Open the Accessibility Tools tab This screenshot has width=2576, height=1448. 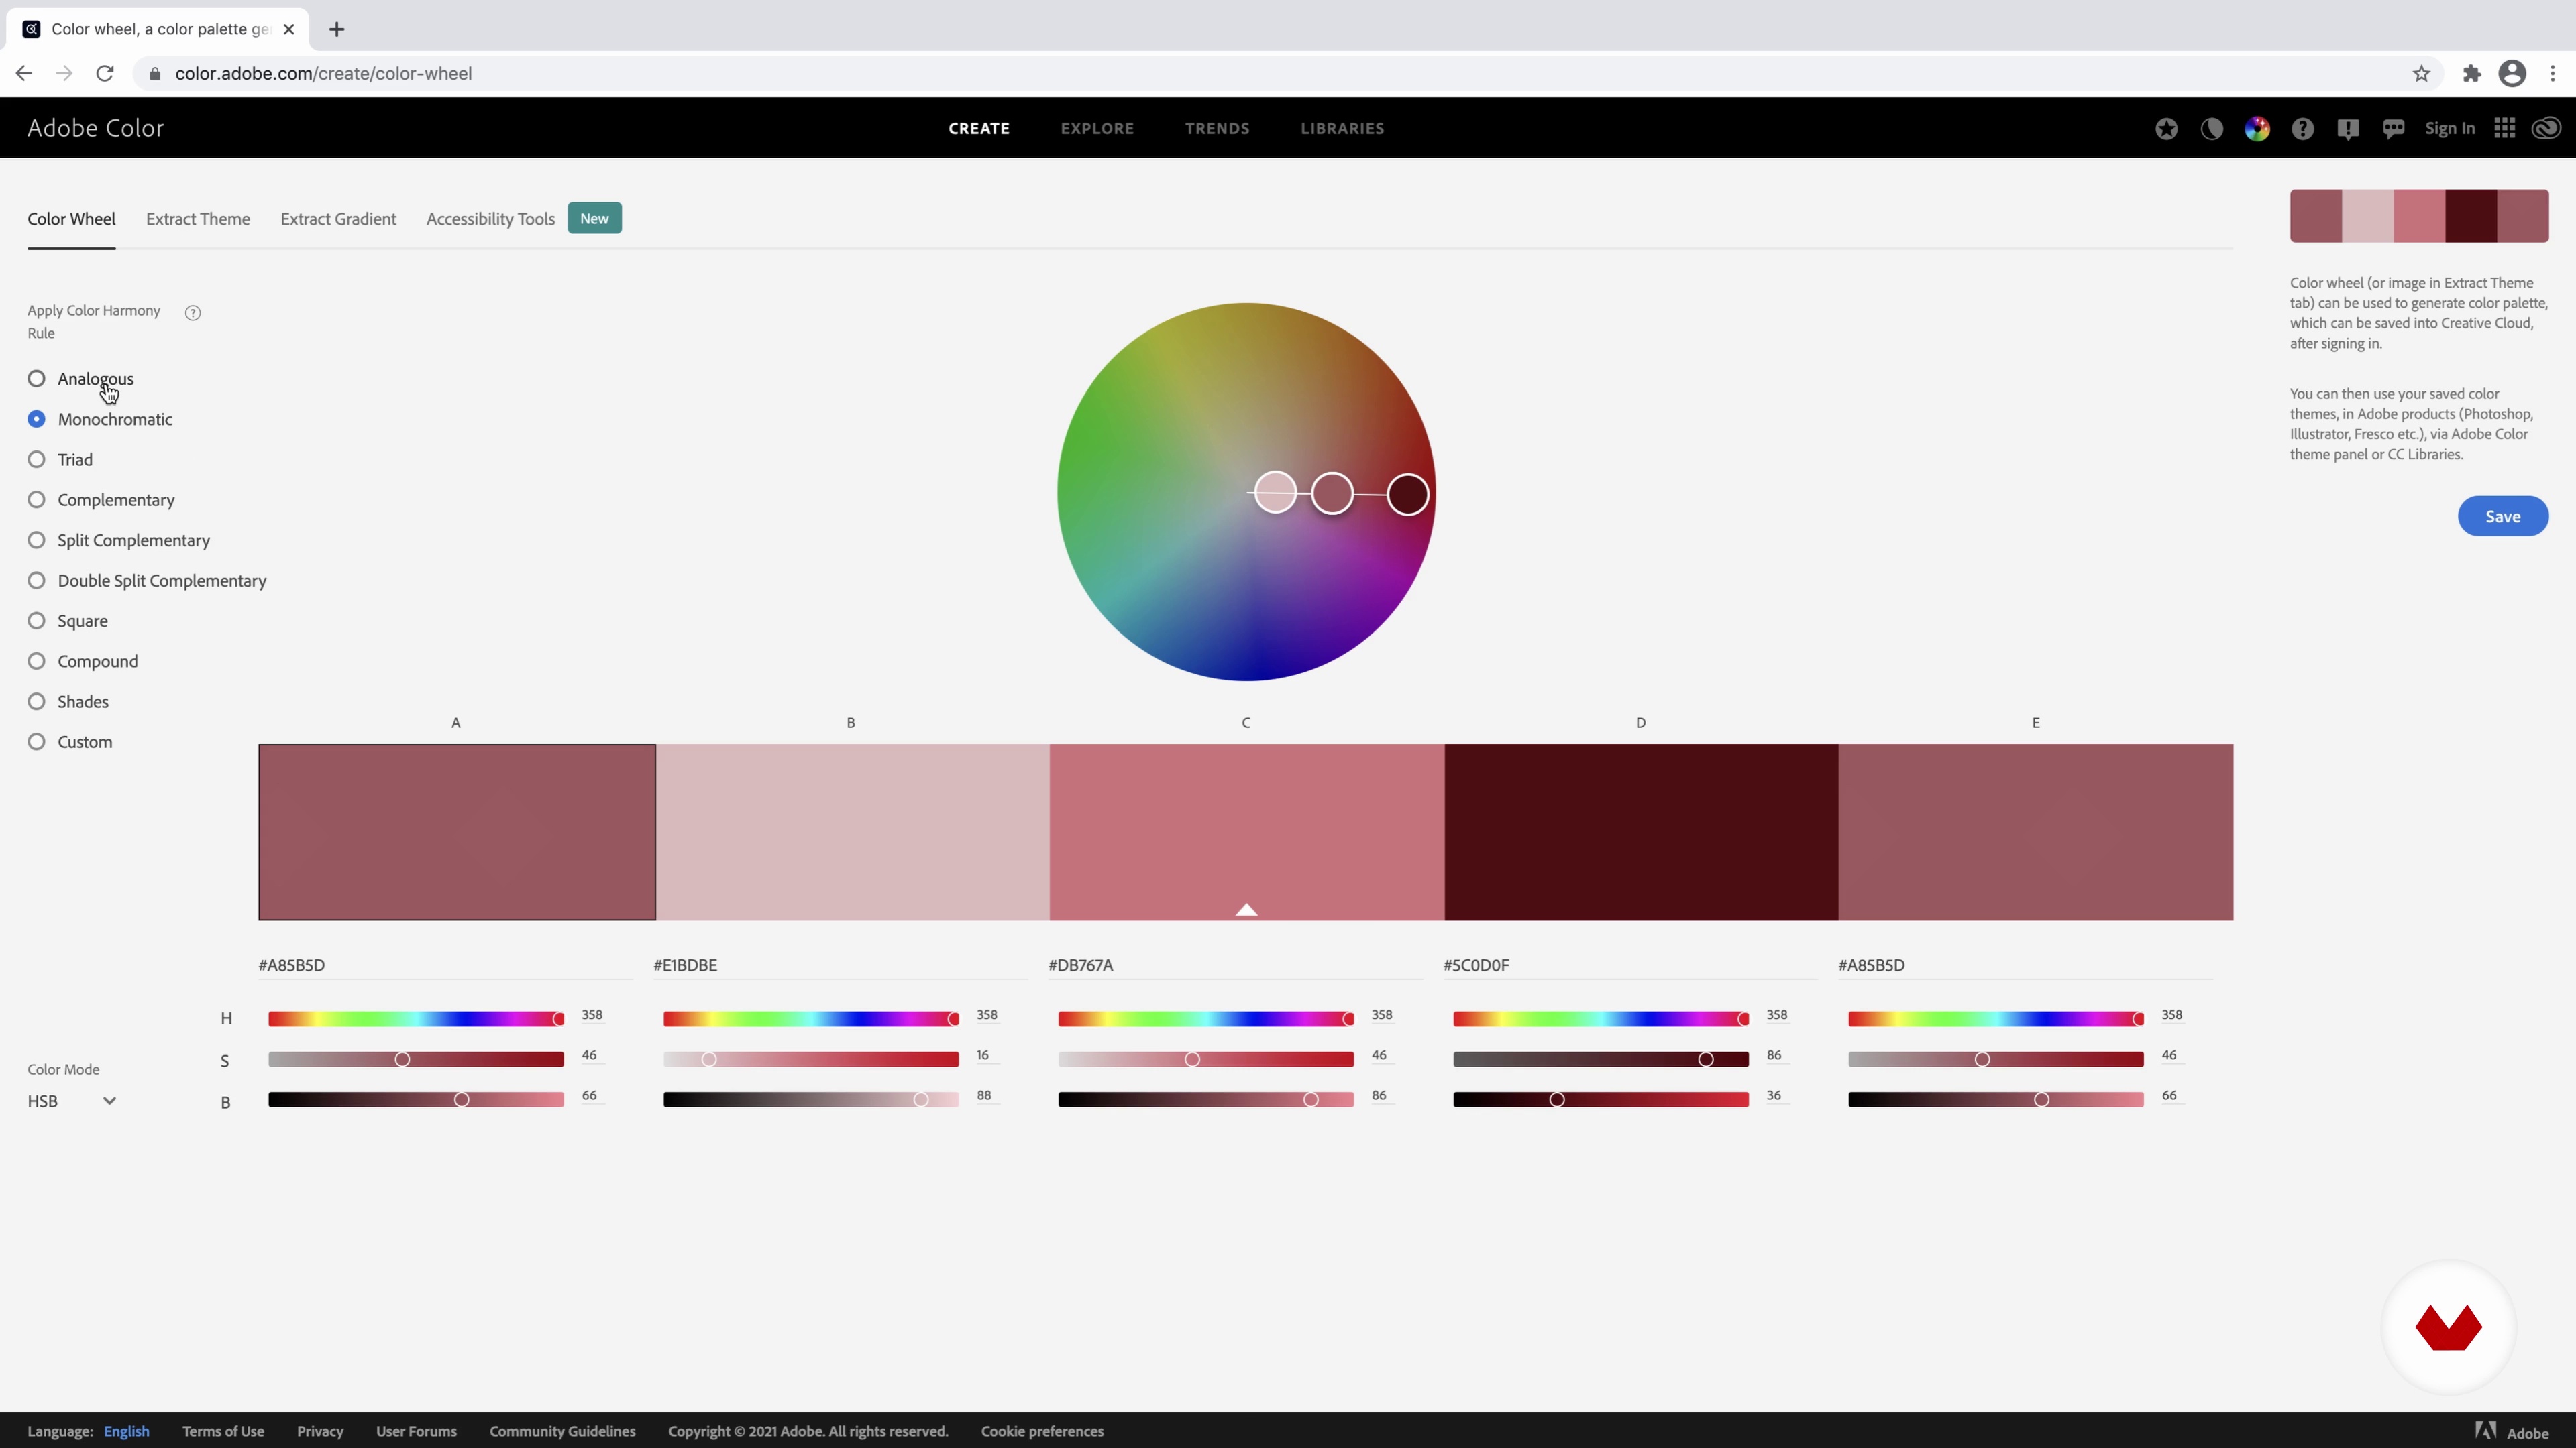coord(490,219)
